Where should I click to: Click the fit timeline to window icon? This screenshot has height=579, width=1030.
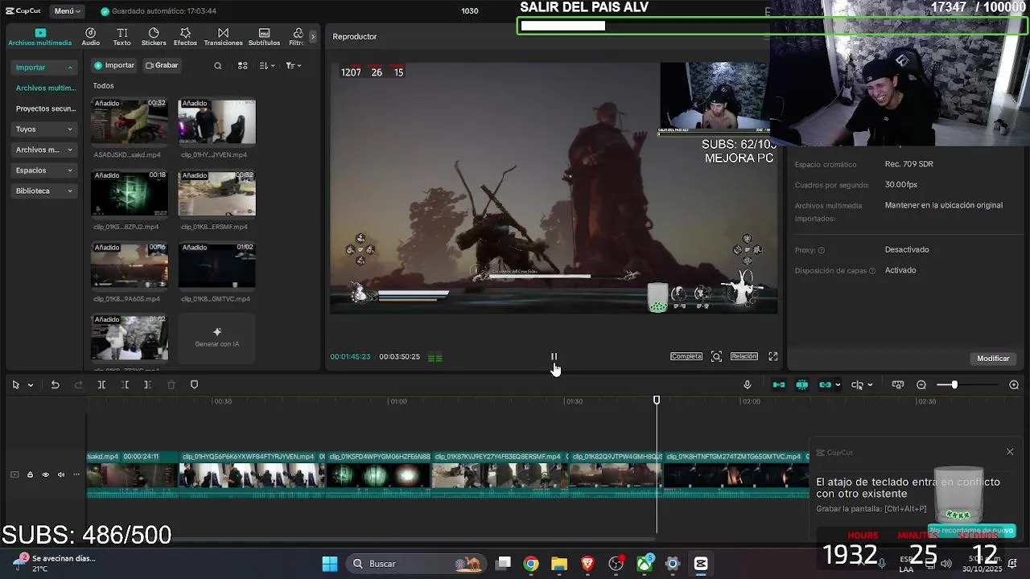(898, 385)
